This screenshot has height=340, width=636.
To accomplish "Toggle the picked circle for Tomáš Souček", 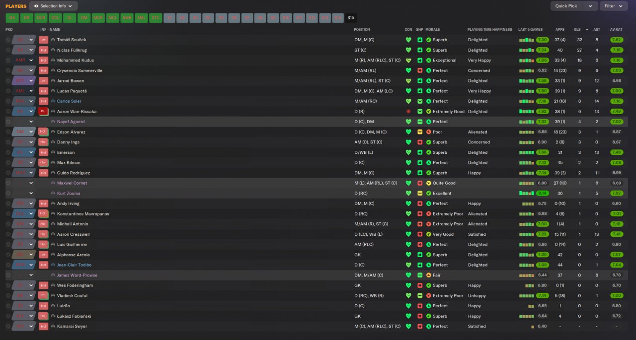I will [x=8, y=40].
